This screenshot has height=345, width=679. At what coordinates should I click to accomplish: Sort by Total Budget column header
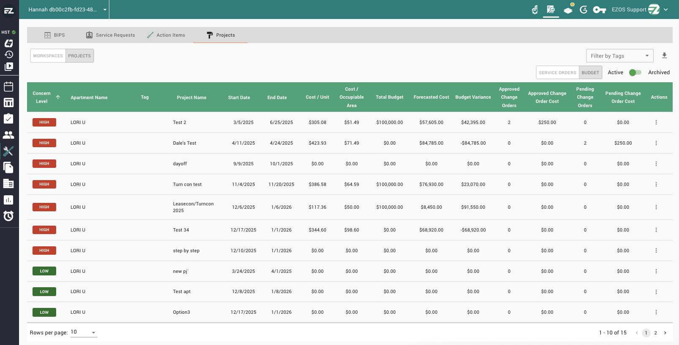click(x=390, y=97)
